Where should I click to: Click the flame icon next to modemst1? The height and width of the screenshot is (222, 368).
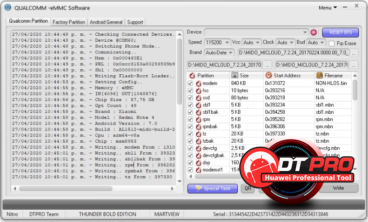pyautogui.click(x=198, y=170)
